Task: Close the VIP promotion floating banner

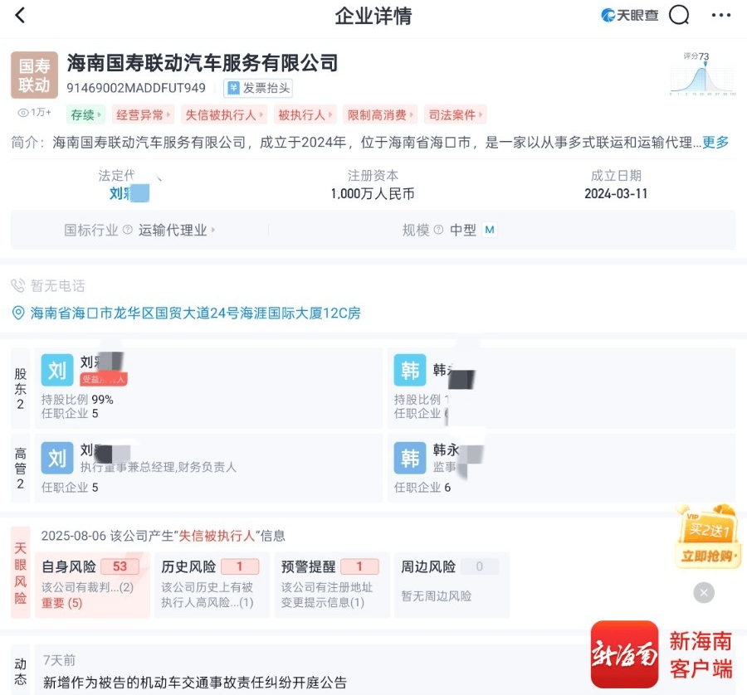Action: [704, 592]
